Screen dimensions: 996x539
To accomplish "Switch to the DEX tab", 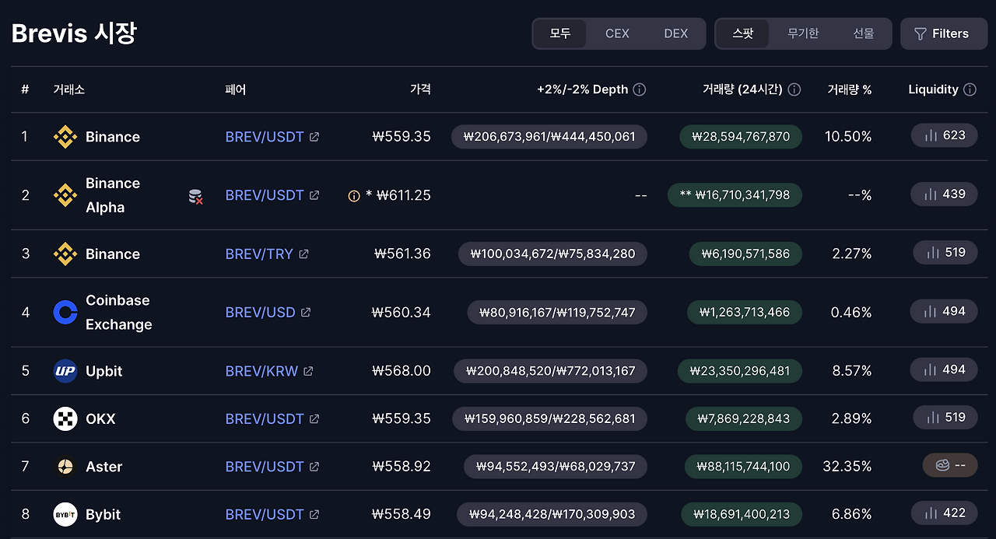I will point(675,33).
